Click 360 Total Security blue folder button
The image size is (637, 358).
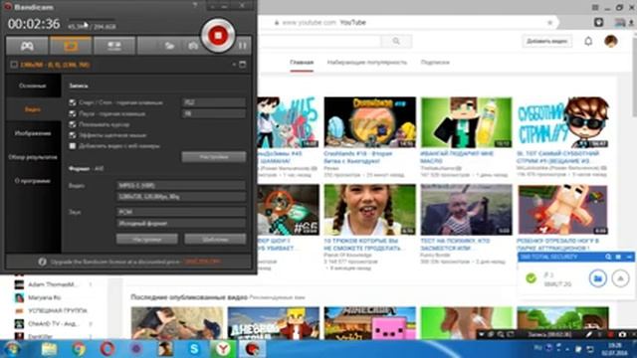point(597,278)
